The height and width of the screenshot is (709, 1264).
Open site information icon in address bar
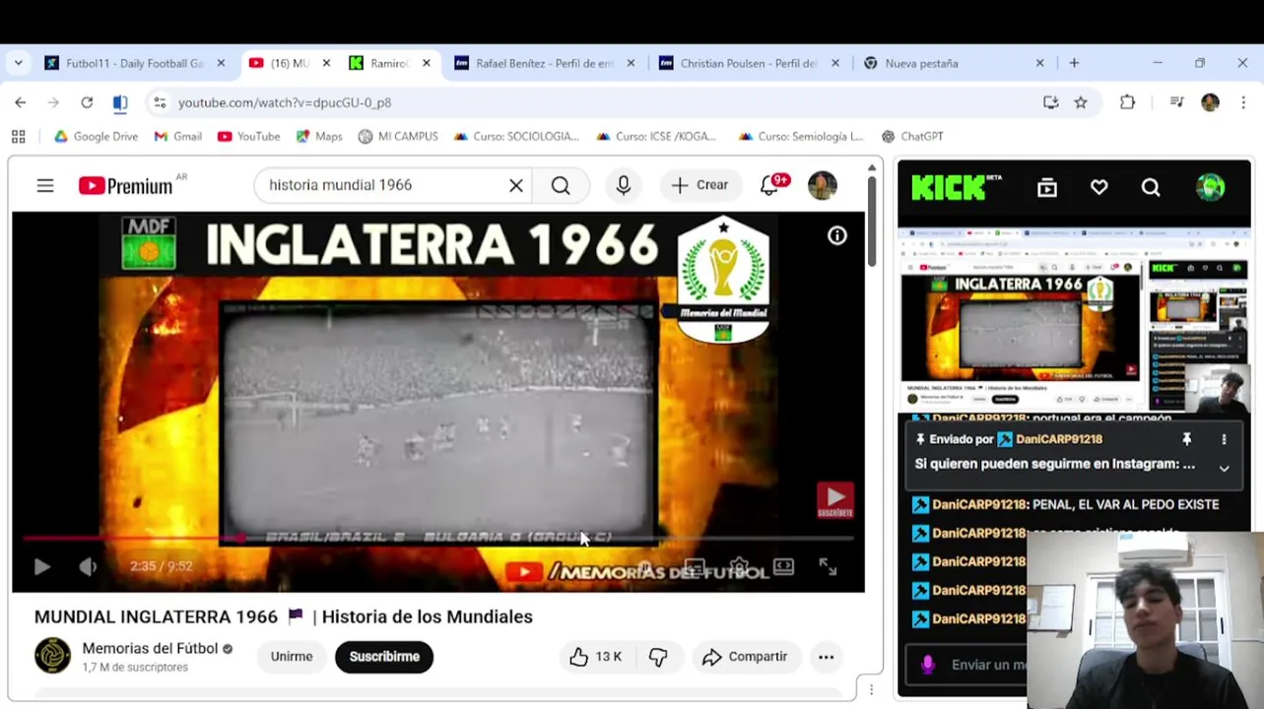click(160, 102)
